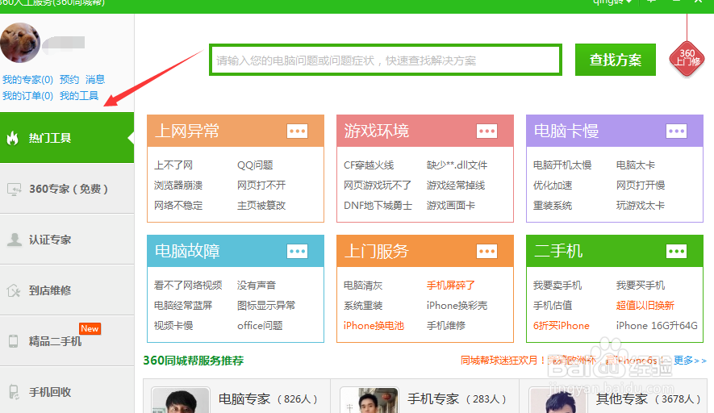Click the 更多>> link
Viewport: 714px width, 413px height.
tap(691, 361)
